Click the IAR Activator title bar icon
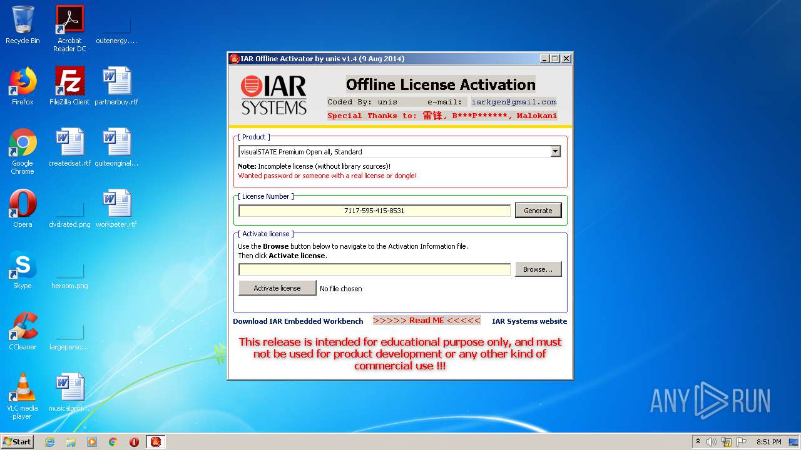The image size is (801, 450). pos(235,59)
